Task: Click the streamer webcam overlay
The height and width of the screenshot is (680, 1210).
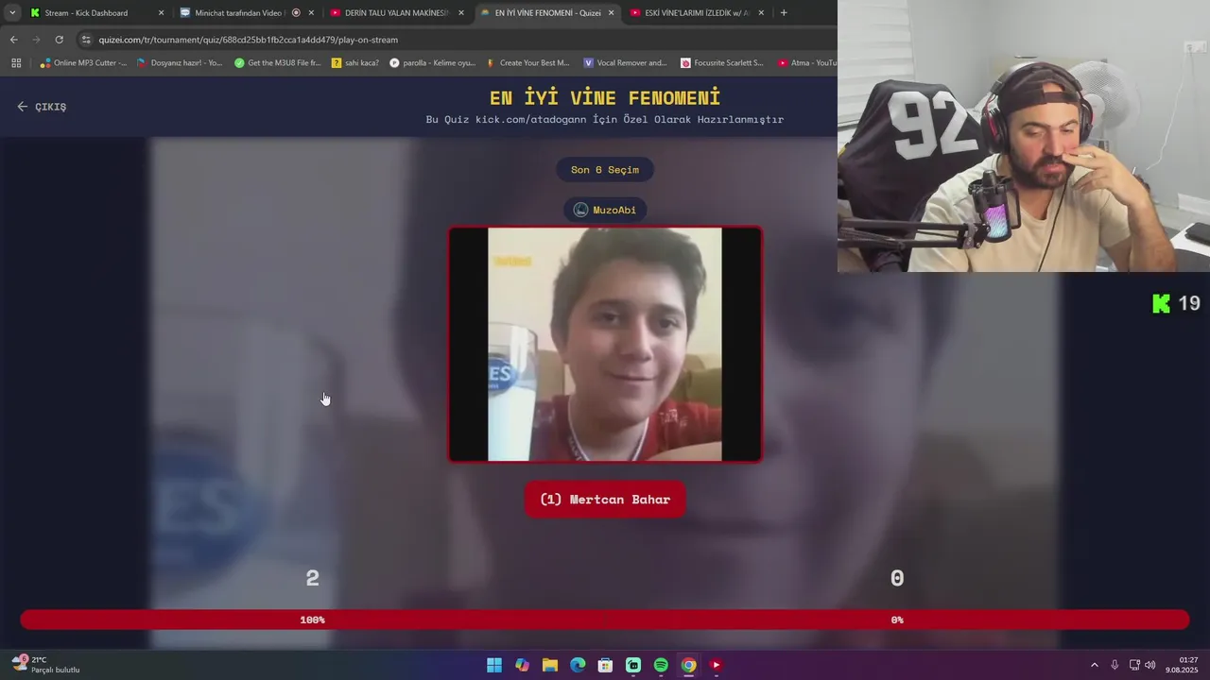Action: (x=1024, y=136)
